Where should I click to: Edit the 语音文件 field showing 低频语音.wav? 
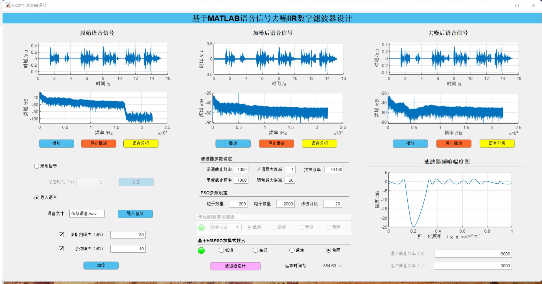[x=87, y=214]
